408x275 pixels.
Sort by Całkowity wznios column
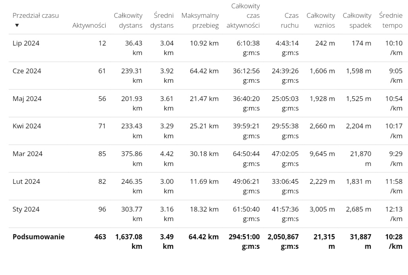[x=321, y=21]
